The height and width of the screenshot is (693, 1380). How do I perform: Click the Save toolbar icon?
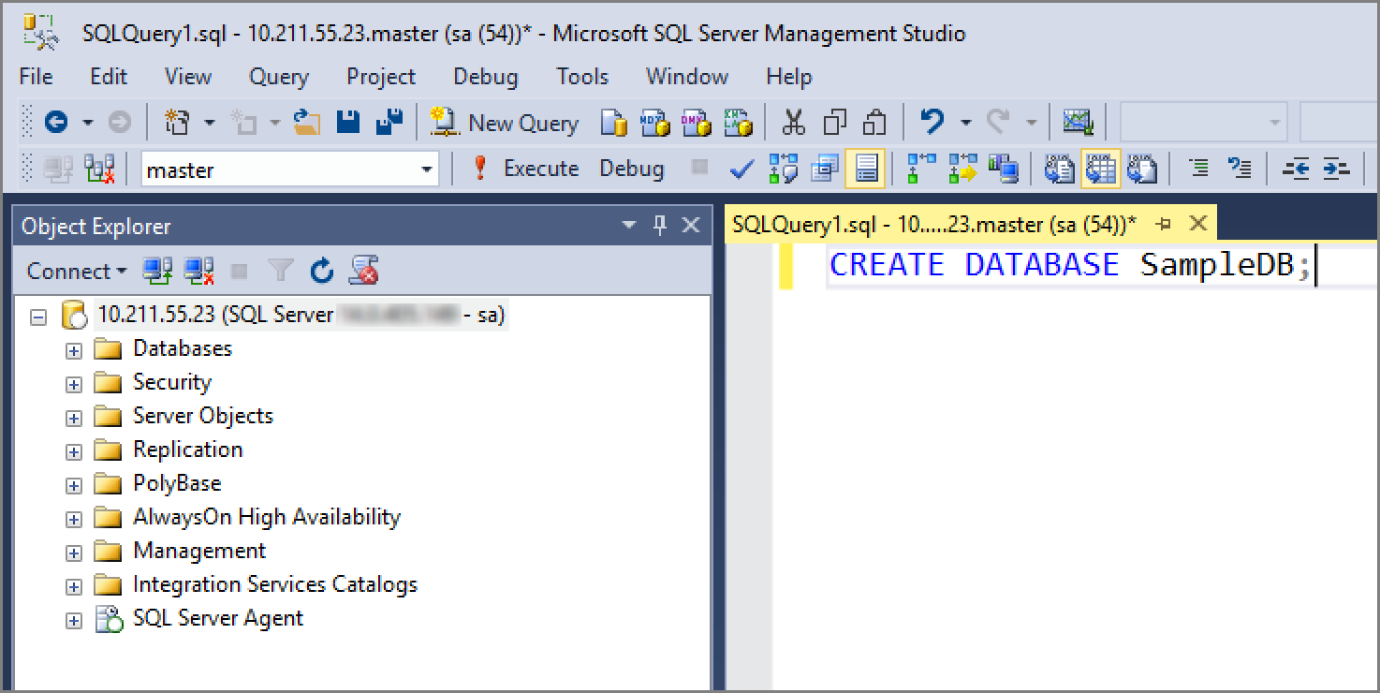pyautogui.click(x=347, y=123)
